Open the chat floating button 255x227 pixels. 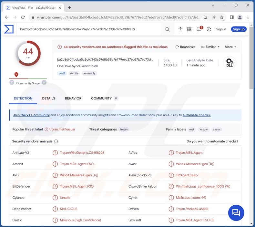pyautogui.click(x=236, y=213)
